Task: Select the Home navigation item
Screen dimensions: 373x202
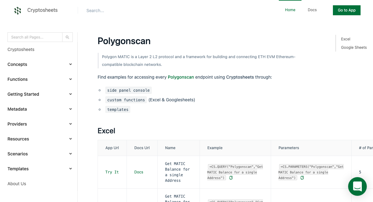Action: coord(290,10)
